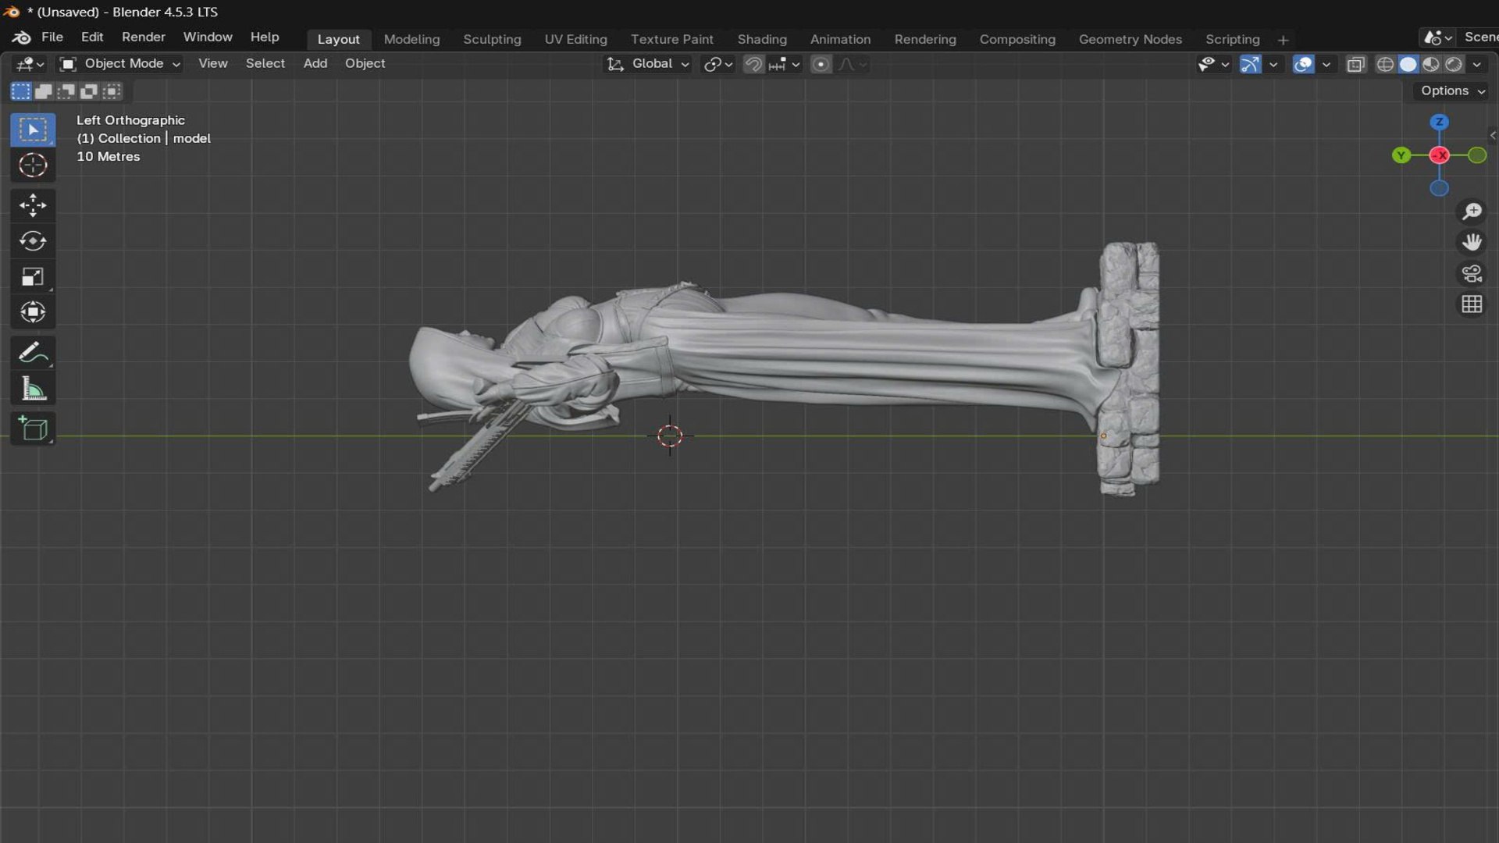Set selection mode to intersect
The width and height of the screenshot is (1499, 843).
[x=112, y=91]
